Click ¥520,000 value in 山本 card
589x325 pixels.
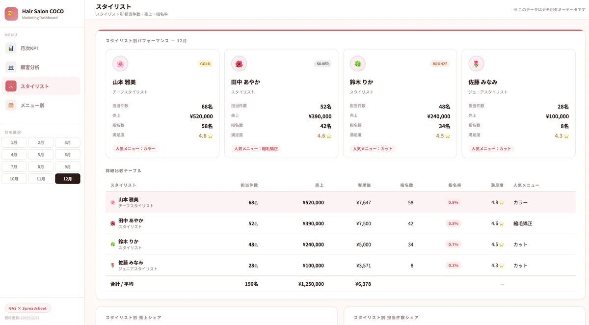[201, 116]
